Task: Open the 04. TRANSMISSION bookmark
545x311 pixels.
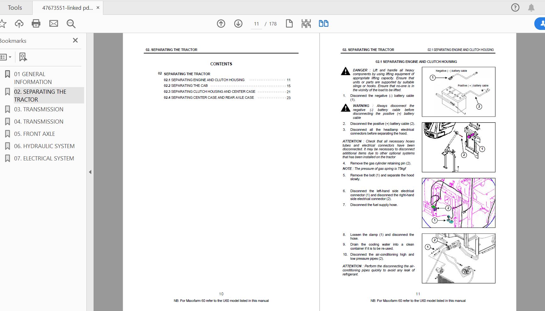Action: [x=39, y=122]
